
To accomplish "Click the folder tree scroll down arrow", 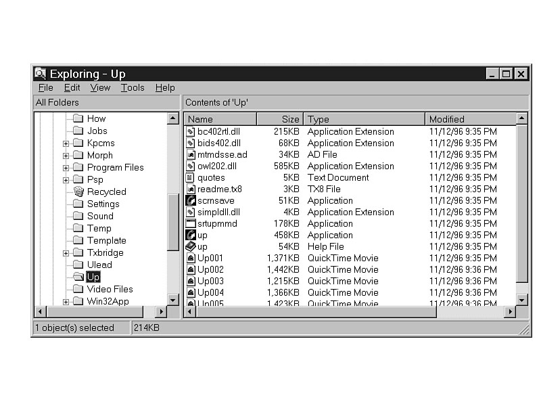I will click(173, 299).
